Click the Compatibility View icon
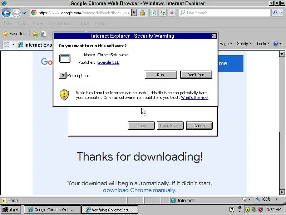The width and height of the screenshot is (286, 215). tap(154, 13)
